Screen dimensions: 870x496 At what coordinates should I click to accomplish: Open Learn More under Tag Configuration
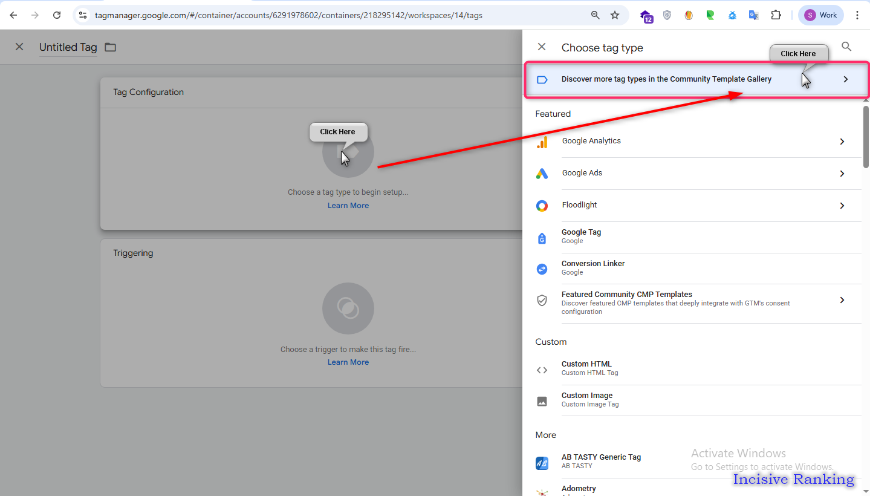[x=348, y=206]
